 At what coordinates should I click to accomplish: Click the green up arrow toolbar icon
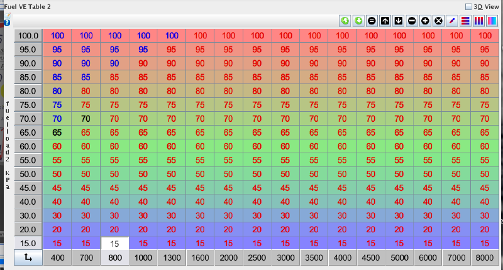[x=345, y=21]
